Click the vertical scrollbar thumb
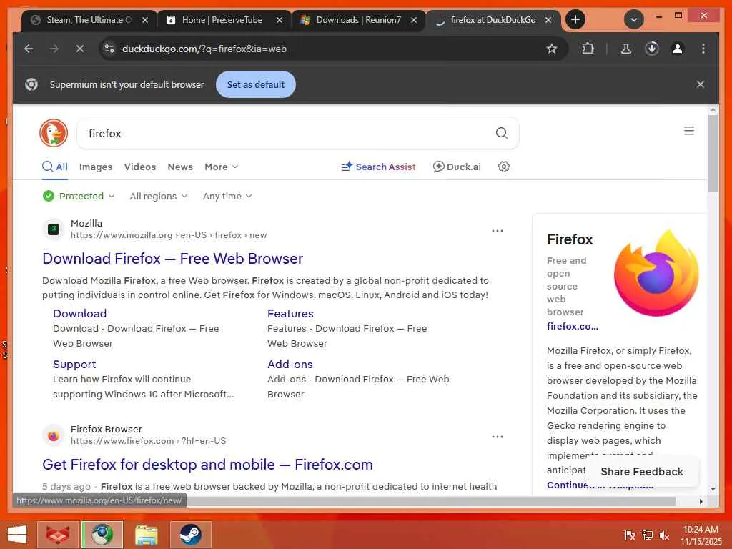Viewport: 732px width, 549px height. (x=713, y=153)
